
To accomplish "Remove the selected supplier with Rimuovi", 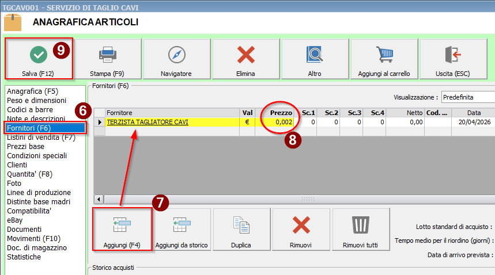I will tap(301, 230).
